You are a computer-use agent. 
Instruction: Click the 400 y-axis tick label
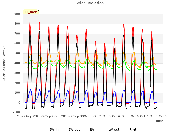click(x=17, y=63)
